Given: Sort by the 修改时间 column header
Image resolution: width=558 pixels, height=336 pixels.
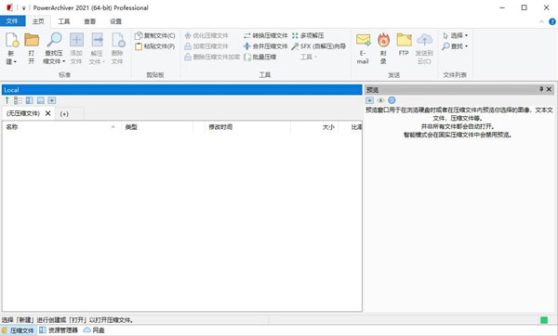Looking at the screenshot, I should point(247,127).
